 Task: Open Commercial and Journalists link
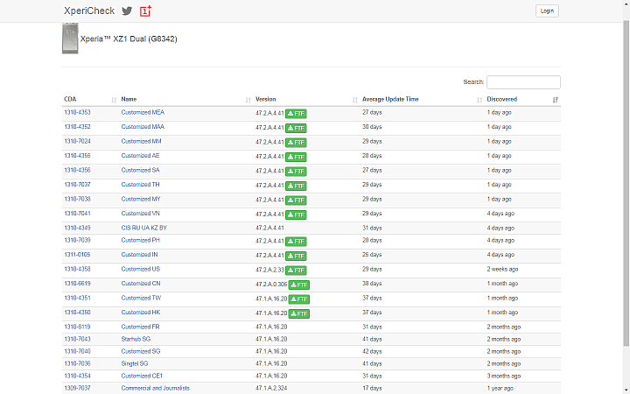156,389
